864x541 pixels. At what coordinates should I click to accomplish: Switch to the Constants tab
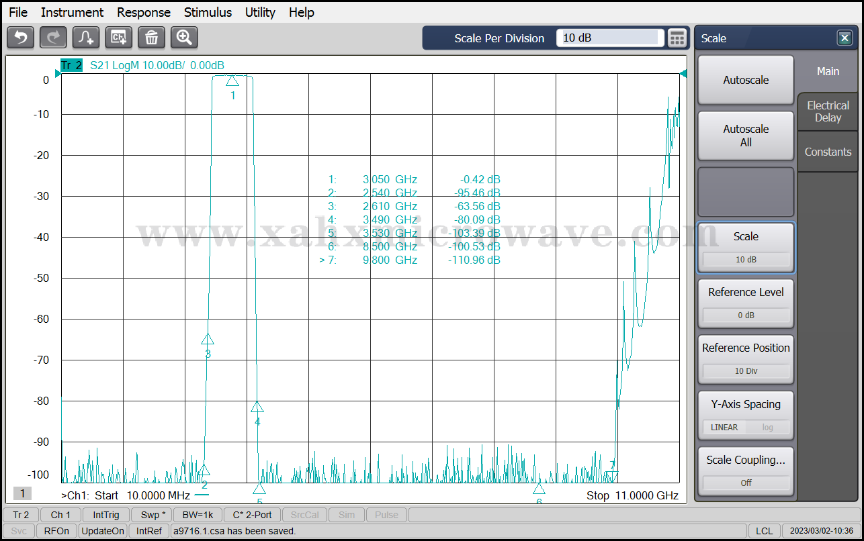[x=828, y=152]
